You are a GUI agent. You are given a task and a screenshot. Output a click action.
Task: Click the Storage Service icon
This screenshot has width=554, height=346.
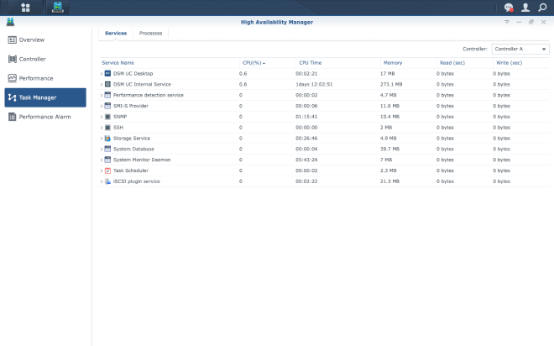(x=107, y=138)
